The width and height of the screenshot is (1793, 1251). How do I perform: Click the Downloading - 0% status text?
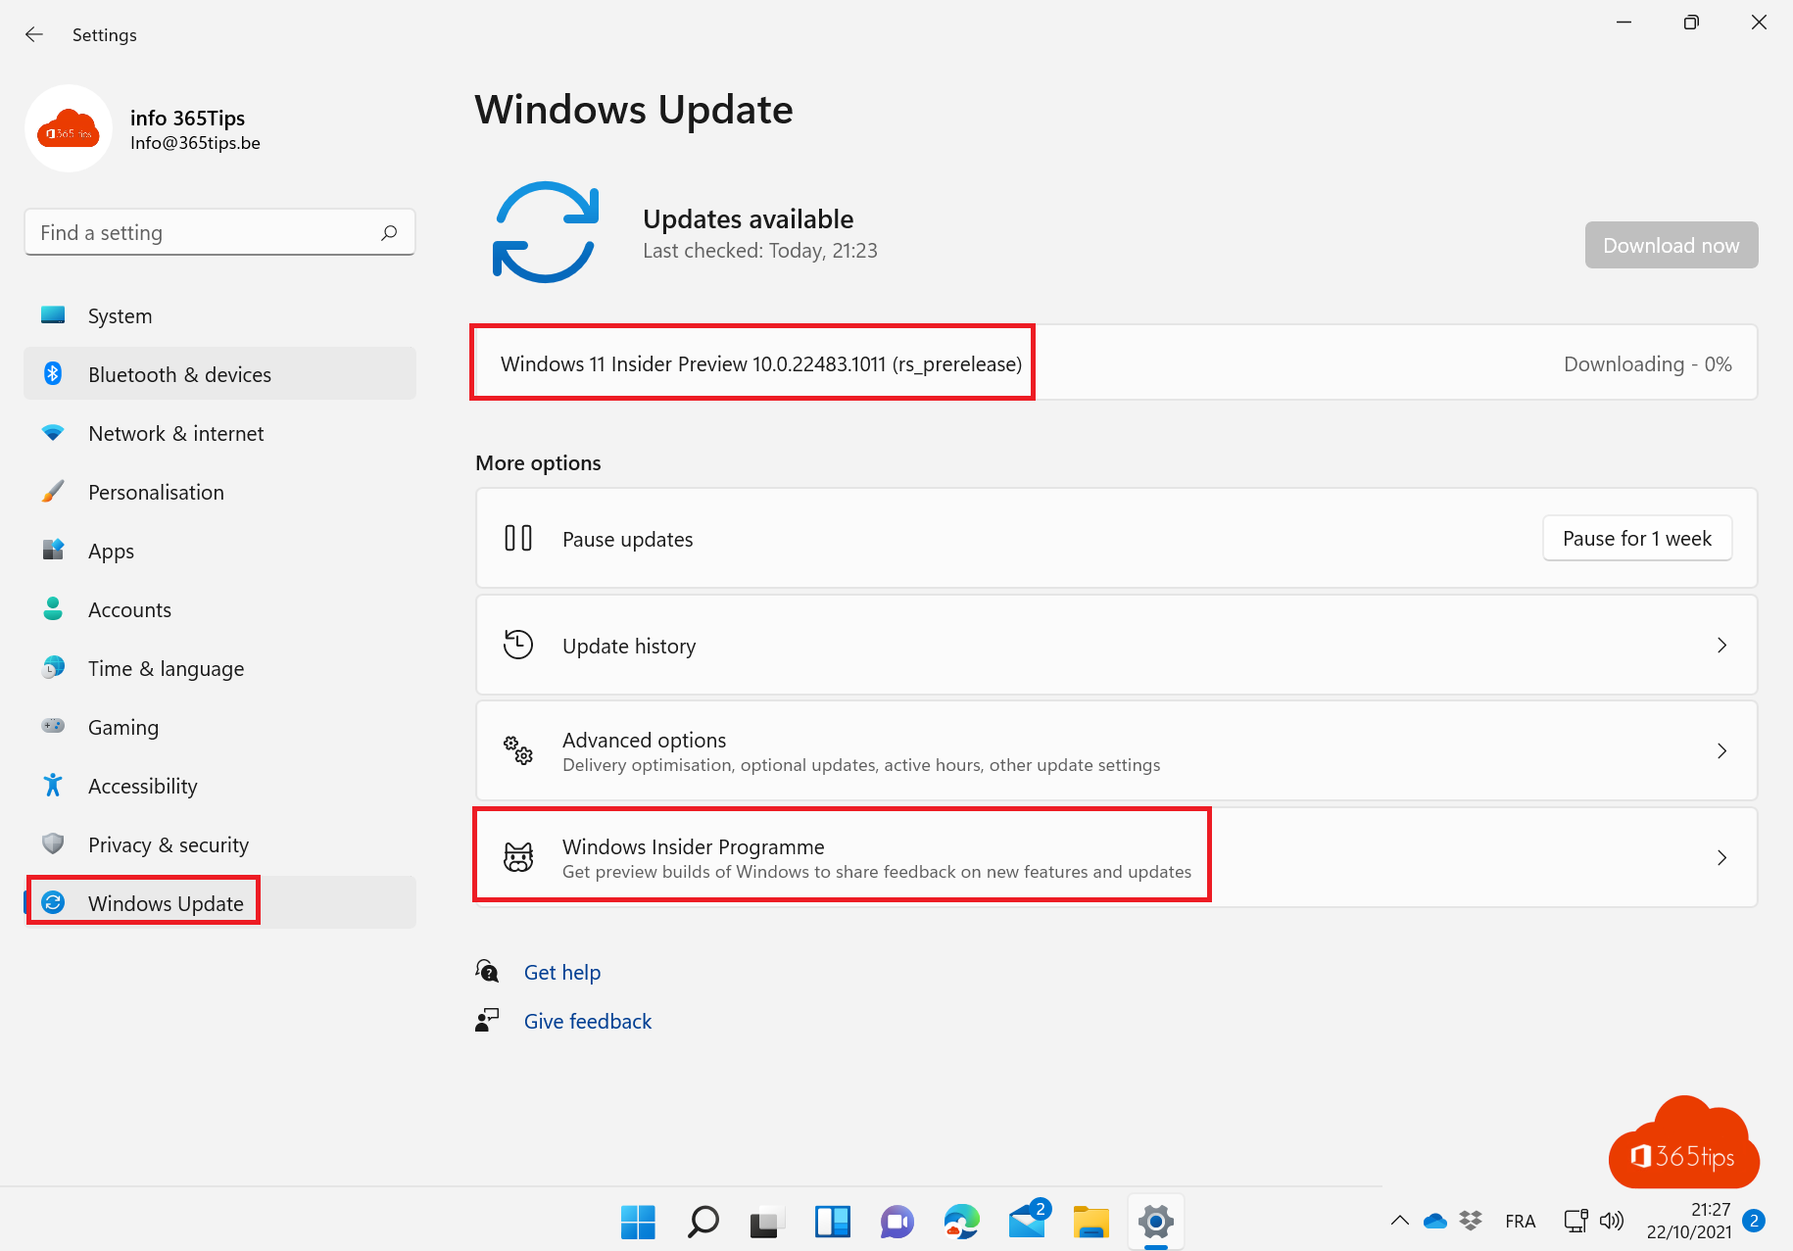tap(1647, 363)
